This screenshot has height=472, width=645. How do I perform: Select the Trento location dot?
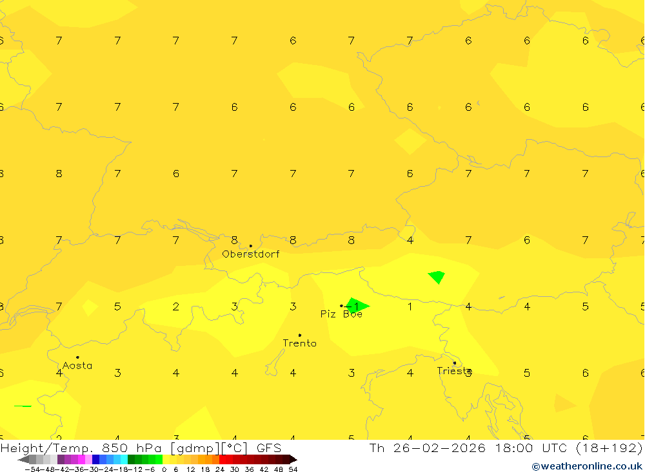299,335
